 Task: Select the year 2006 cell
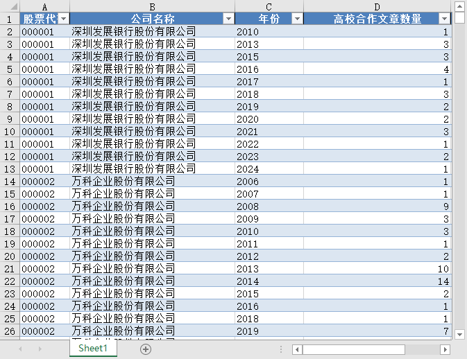(x=269, y=181)
